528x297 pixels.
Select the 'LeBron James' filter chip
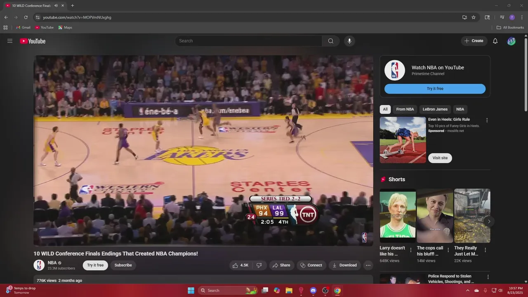(x=435, y=109)
